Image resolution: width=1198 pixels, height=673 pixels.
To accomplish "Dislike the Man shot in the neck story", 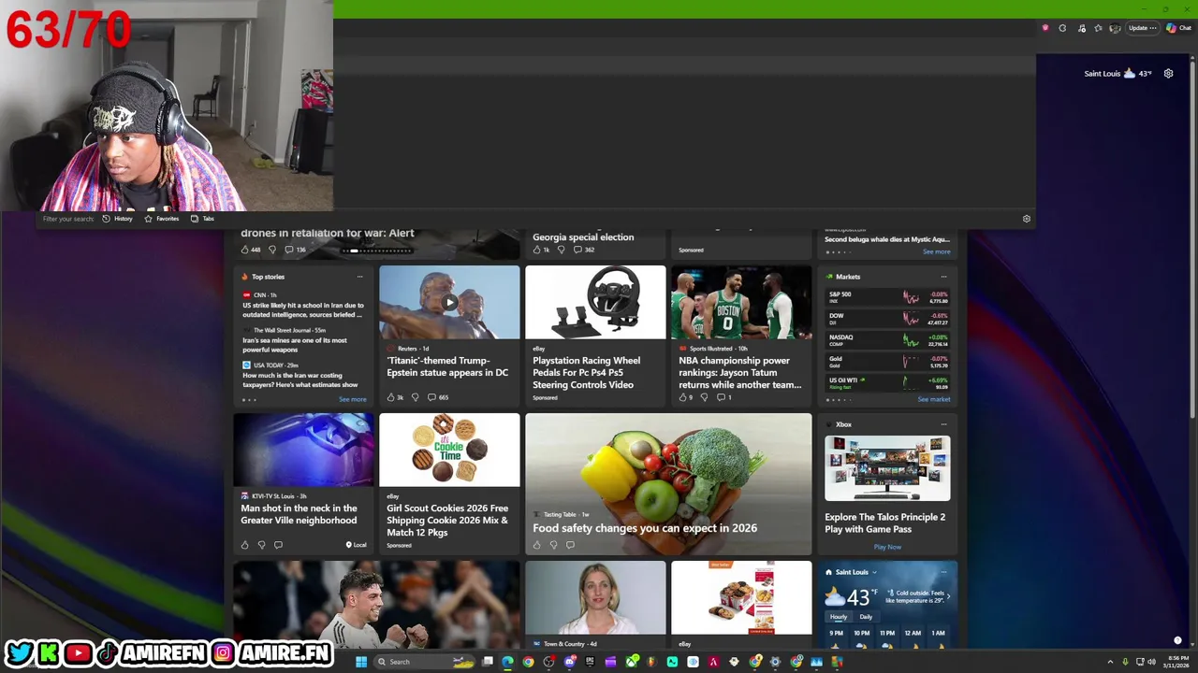I will 261,545.
